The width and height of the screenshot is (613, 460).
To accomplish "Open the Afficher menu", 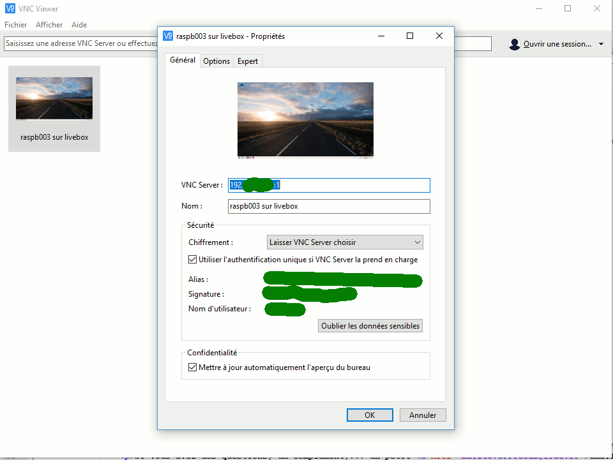I will (49, 25).
